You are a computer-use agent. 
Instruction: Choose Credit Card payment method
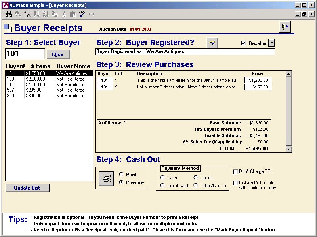162,185
